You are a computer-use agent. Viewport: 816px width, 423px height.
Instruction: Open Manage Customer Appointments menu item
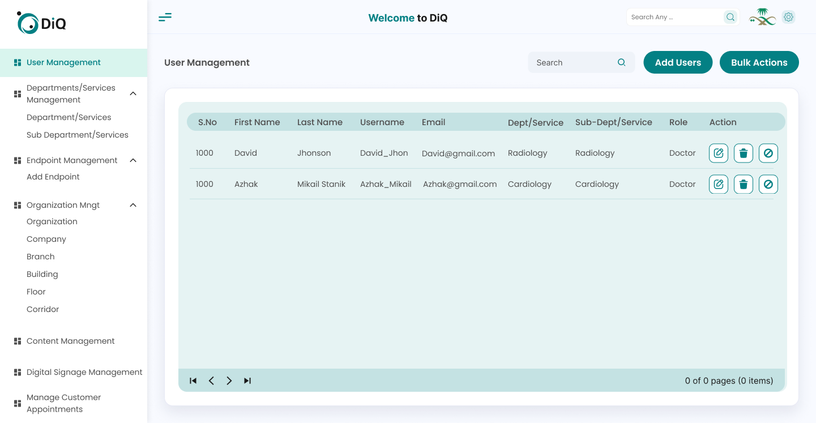tap(64, 403)
